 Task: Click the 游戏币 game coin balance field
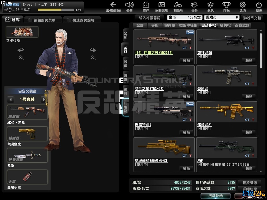(222, 17)
